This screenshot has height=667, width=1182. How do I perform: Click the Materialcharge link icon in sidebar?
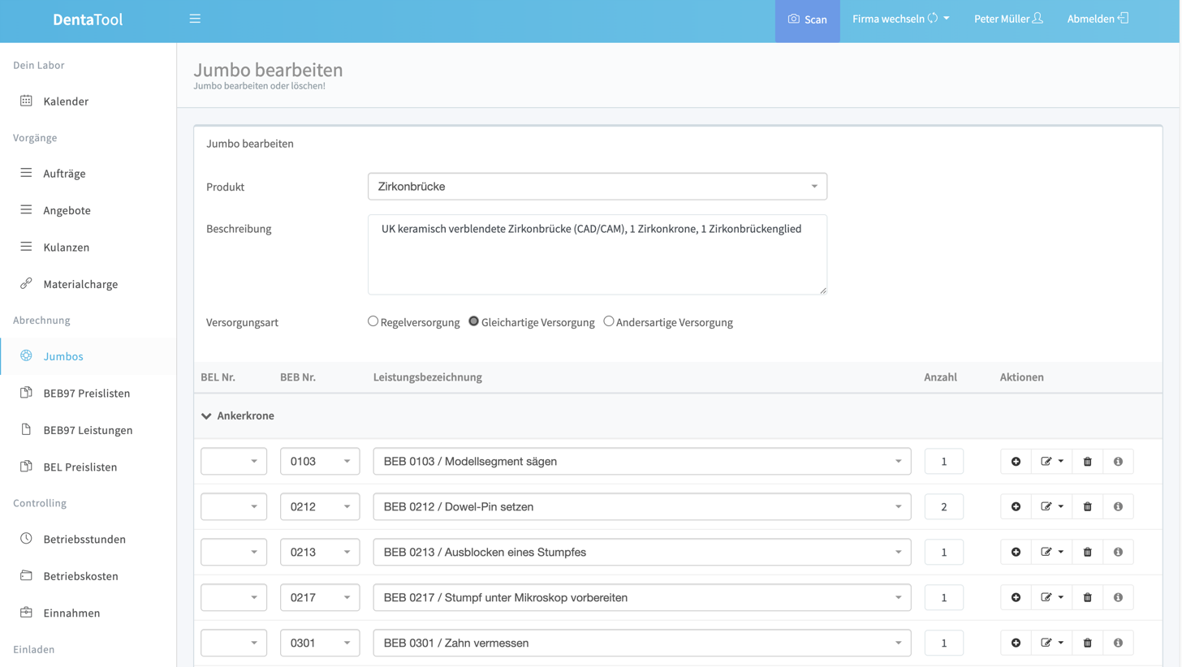click(26, 284)
